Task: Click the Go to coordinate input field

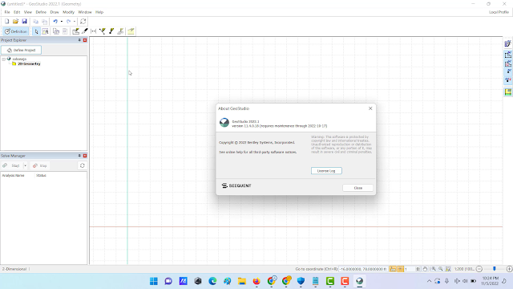Action: pyautogui.click(x=363, y=269)
